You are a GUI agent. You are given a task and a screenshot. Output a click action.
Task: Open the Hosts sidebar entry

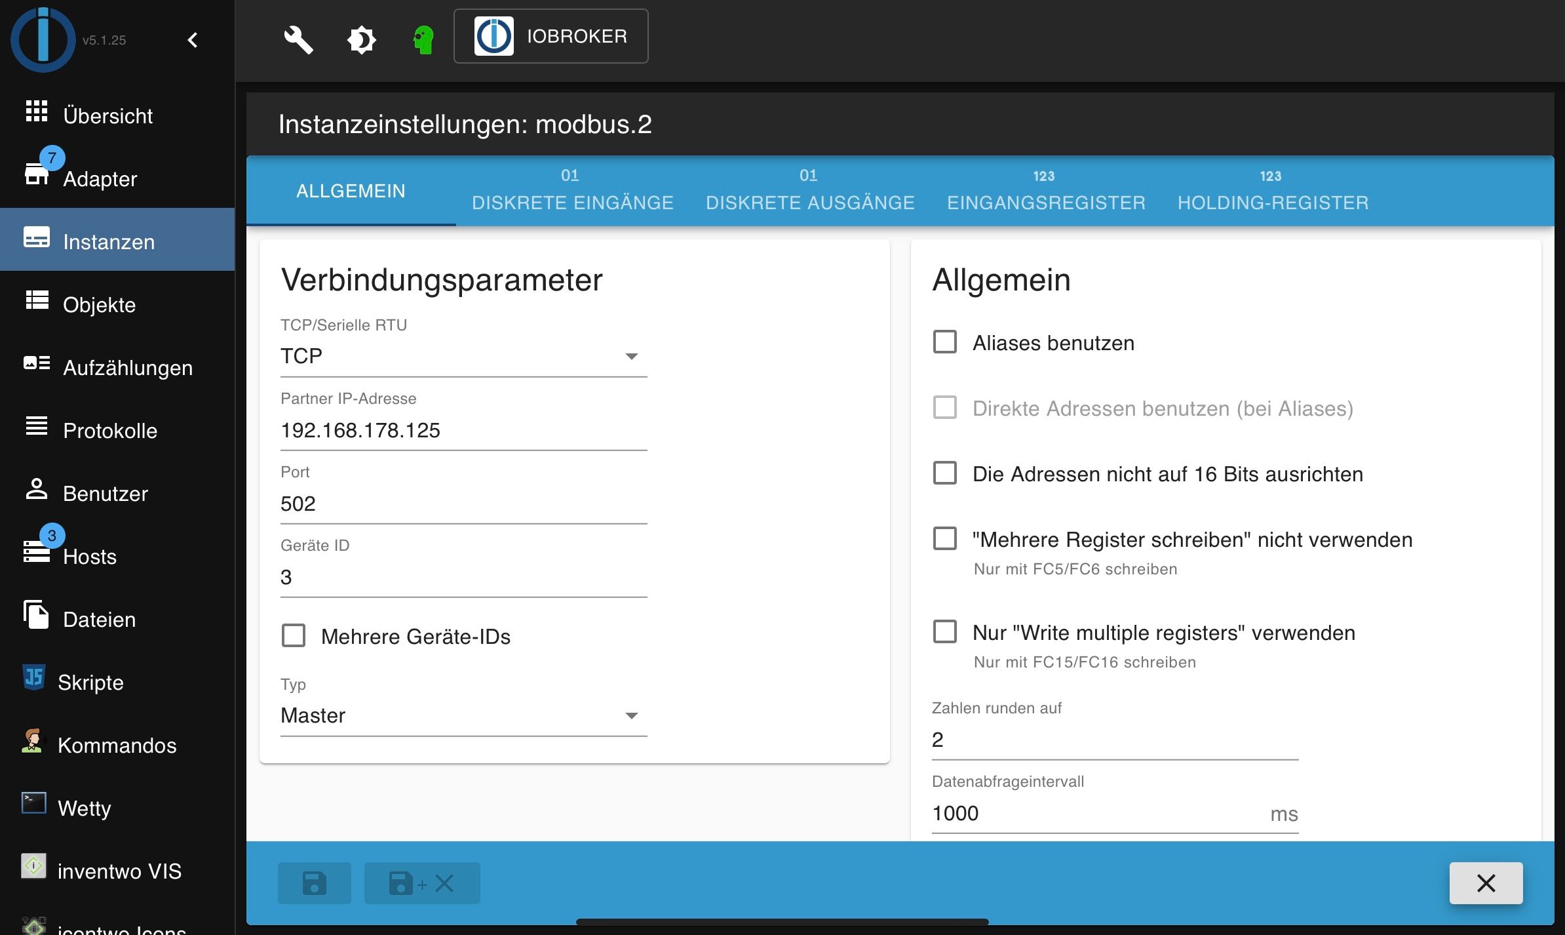[89, 556]
